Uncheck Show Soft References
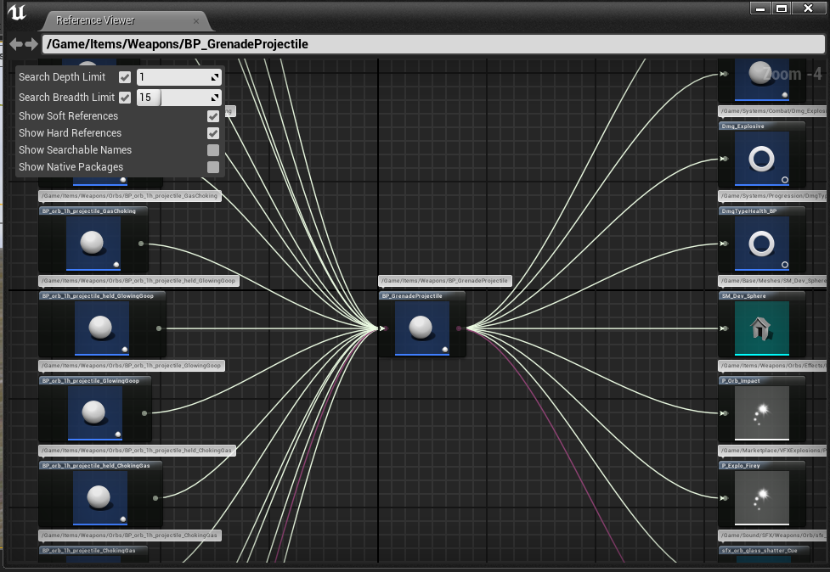The image size is (830, 572). tap(213, 116)
